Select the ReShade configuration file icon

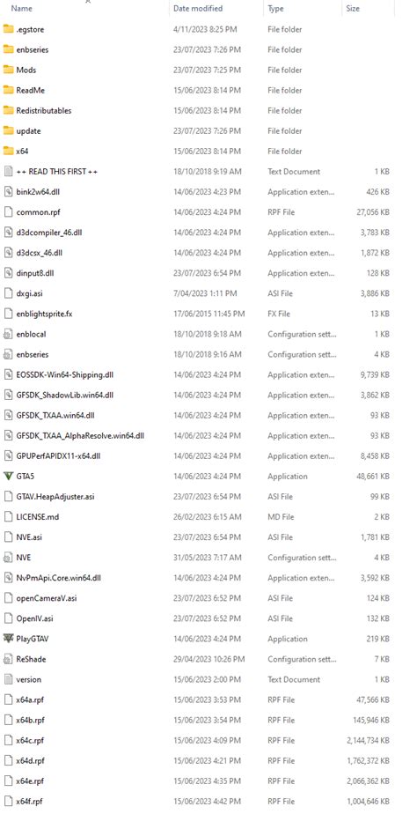point(8,659)
